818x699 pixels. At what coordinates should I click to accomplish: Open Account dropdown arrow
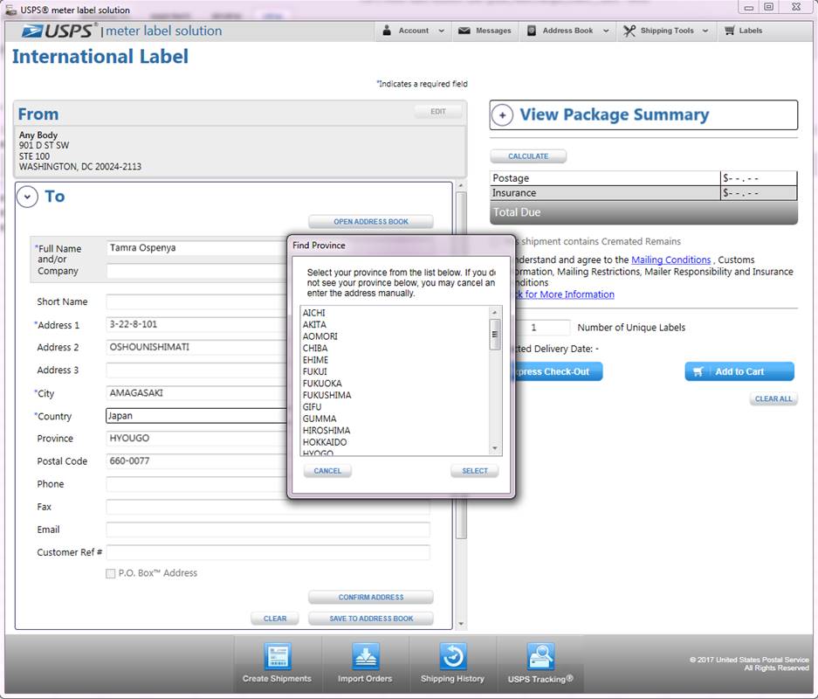pyautogui.click(x=442, y=31)
